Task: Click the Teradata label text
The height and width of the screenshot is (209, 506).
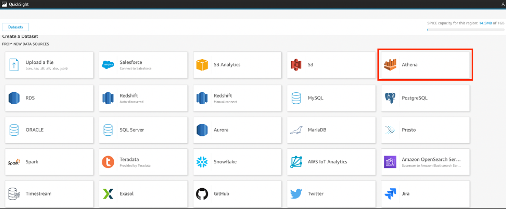Action: click(x=129, y=159)
